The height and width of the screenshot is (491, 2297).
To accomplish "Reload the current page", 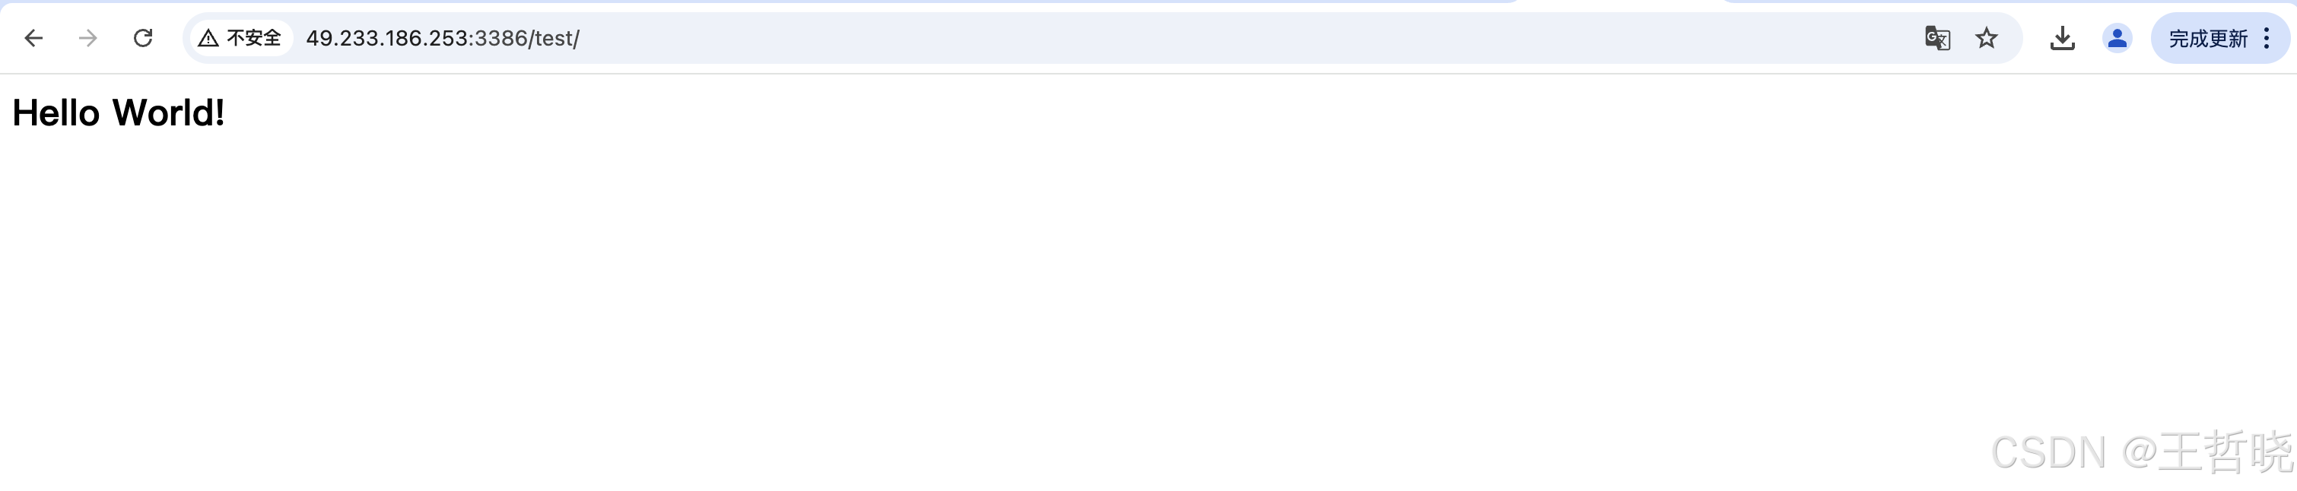I will click(143, 38).
